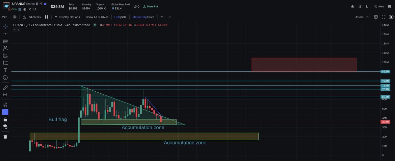This screenshot has width=395, height=161.
Task: Open the holders people icon
Action: [x=20, y=9]
